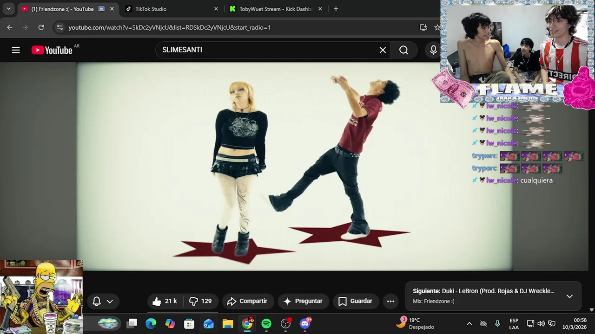The image size is (595, 334).
Task: Open next video Duki - LeBron
Action: [x=483, y=291]
